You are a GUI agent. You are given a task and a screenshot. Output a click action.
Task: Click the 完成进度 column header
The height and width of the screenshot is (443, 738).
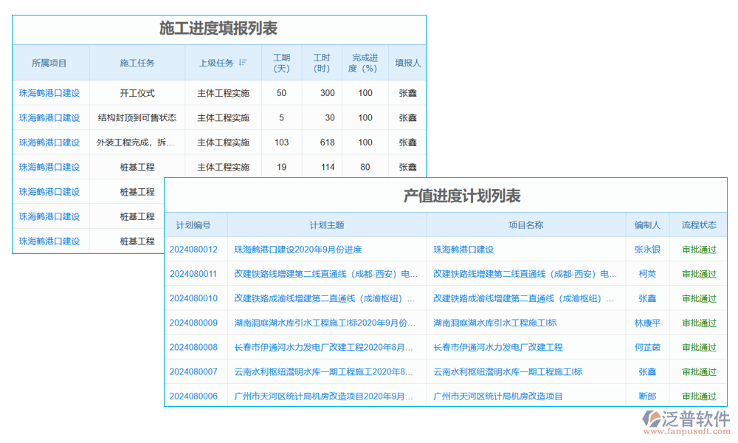pyautogui.click(x=365, y=63)
